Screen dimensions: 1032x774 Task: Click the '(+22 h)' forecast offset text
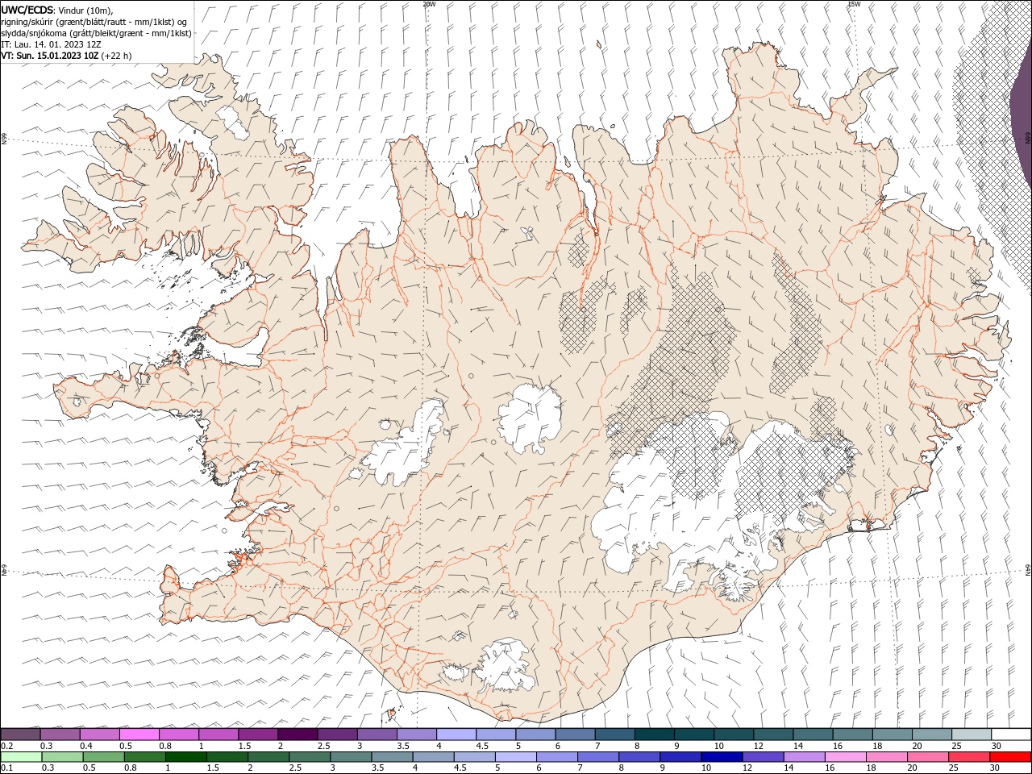click(x=117, y=56)
